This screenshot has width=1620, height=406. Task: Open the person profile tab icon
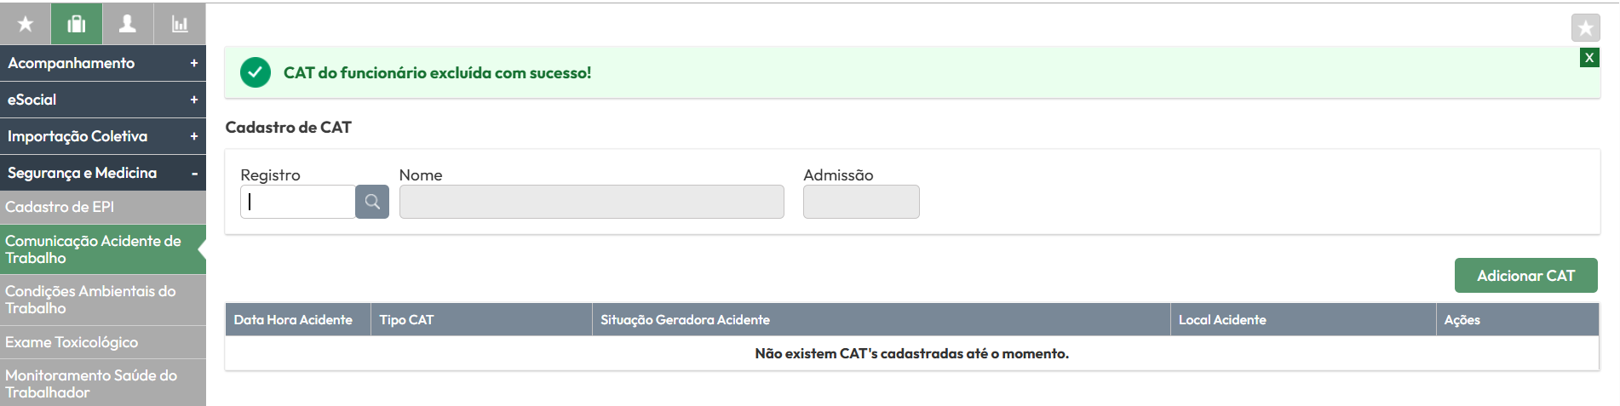(x=128, y=24)
